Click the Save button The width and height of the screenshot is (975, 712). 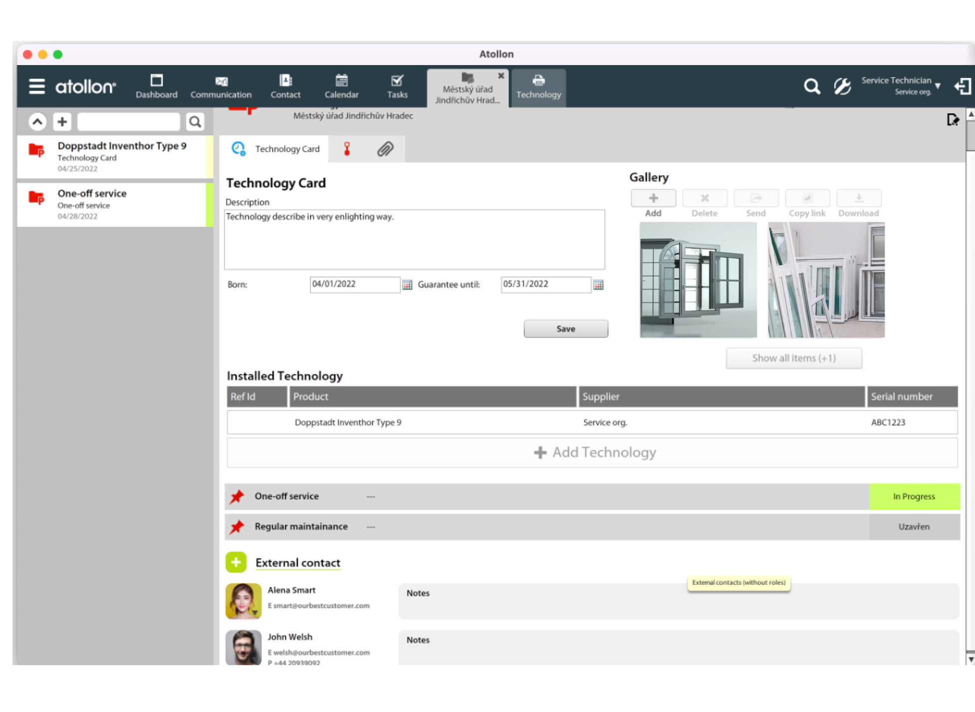click(566, 329)
